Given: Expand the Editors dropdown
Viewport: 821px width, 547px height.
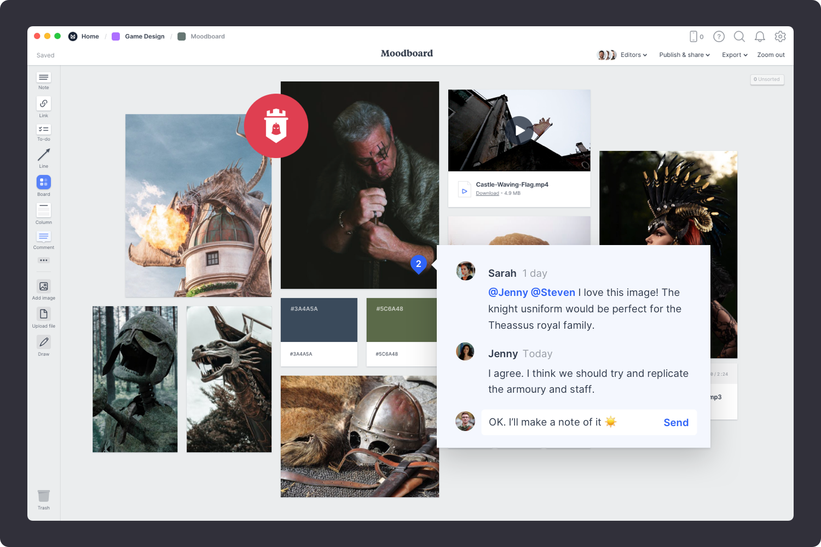Looking at the screenshot, I should click(633, 55).
